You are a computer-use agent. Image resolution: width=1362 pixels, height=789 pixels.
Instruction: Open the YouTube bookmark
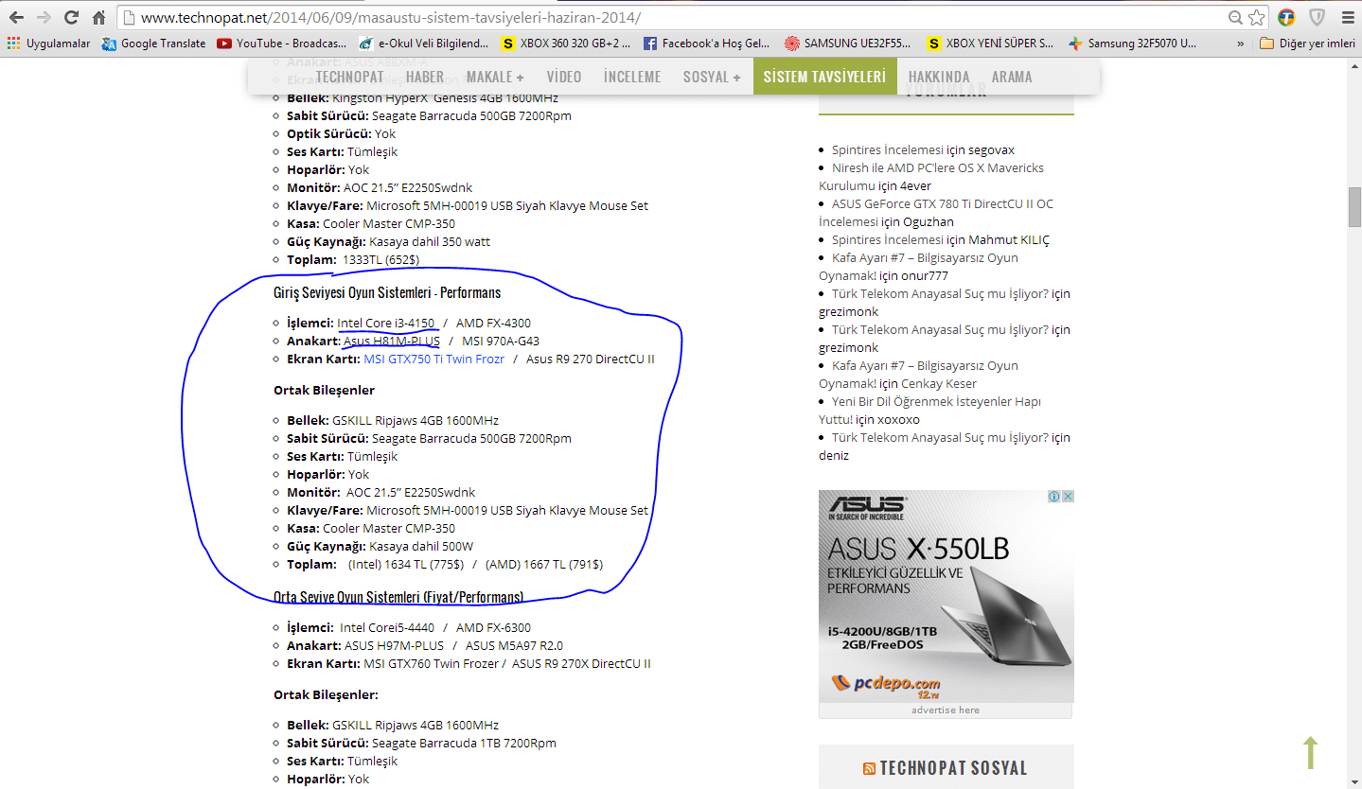coord(282,44)
